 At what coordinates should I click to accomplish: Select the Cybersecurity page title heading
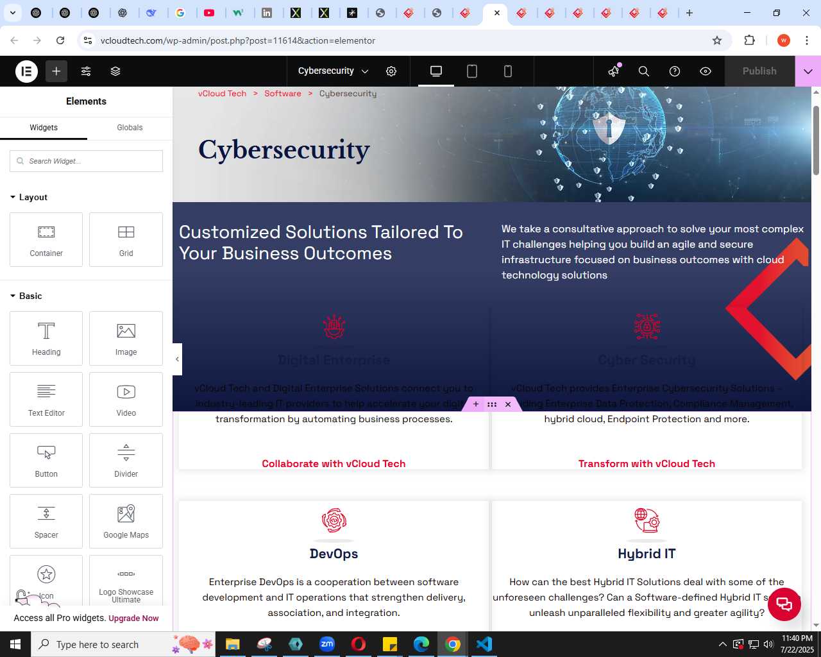(284, 149)
